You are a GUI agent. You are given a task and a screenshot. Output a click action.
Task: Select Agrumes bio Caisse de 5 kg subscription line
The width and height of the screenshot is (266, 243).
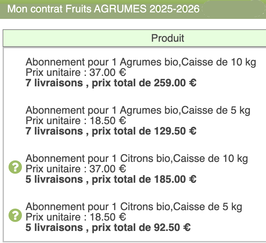(x=138, y=110)
